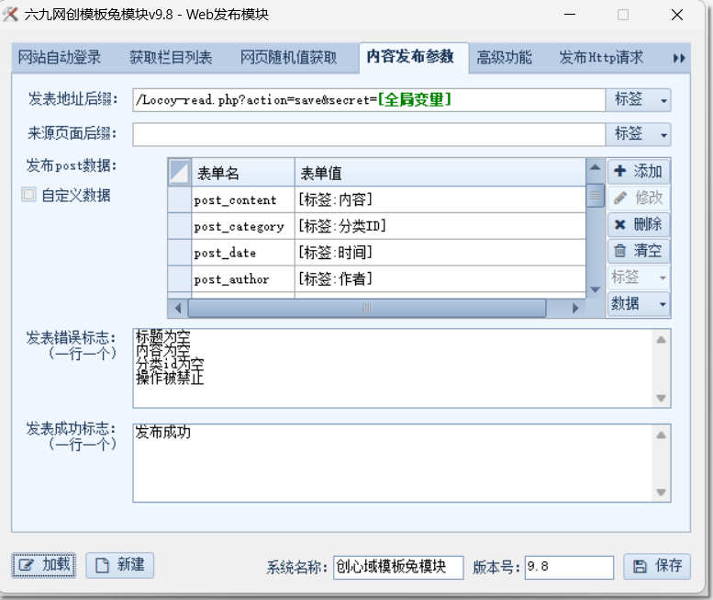Image resolution: width=713 pixels, height=600 pixels.
Task: Click the 来源页面后缀 input field
Action: tap(368, 134)
